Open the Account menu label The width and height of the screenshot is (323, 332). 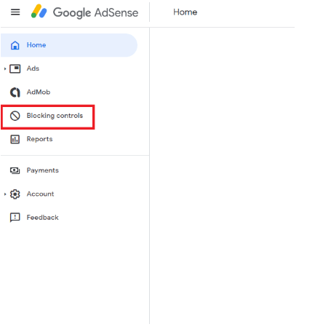(x=40, y=194)
